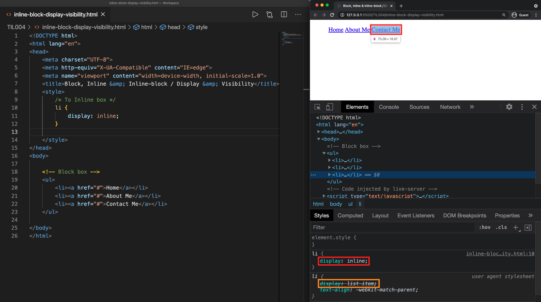
Task: Open the source control changes icon
Action: pos(269,14)
